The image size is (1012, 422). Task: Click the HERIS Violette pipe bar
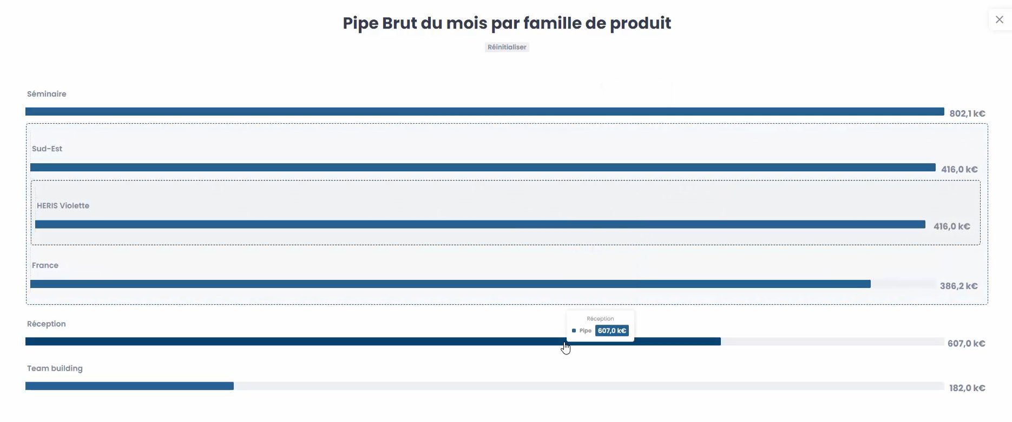coord(480,224)
